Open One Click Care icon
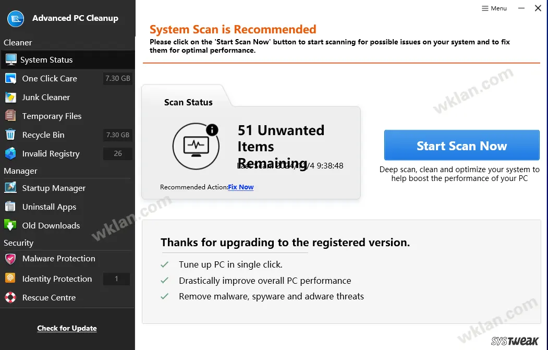Screen dimensions: 548x350 point(10,78)
